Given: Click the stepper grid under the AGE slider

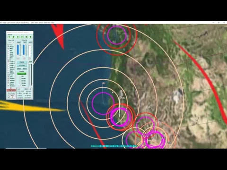Looking at the screenshot, I should [24, 58].
